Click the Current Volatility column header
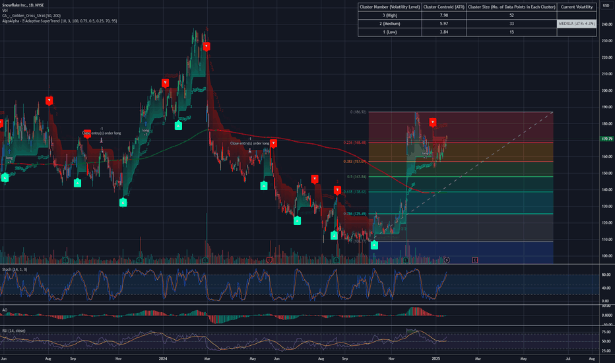 [577, 7]
